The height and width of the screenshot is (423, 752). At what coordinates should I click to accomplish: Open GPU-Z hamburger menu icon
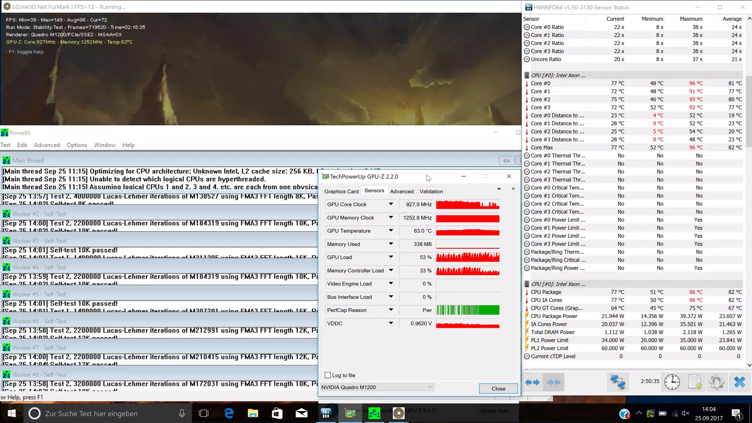513,189
